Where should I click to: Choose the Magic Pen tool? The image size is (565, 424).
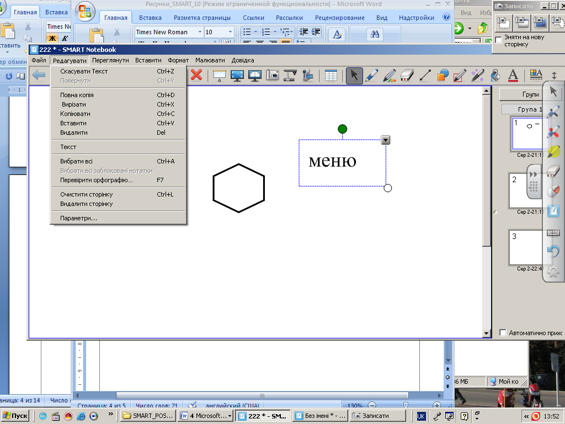pos(478,75)
